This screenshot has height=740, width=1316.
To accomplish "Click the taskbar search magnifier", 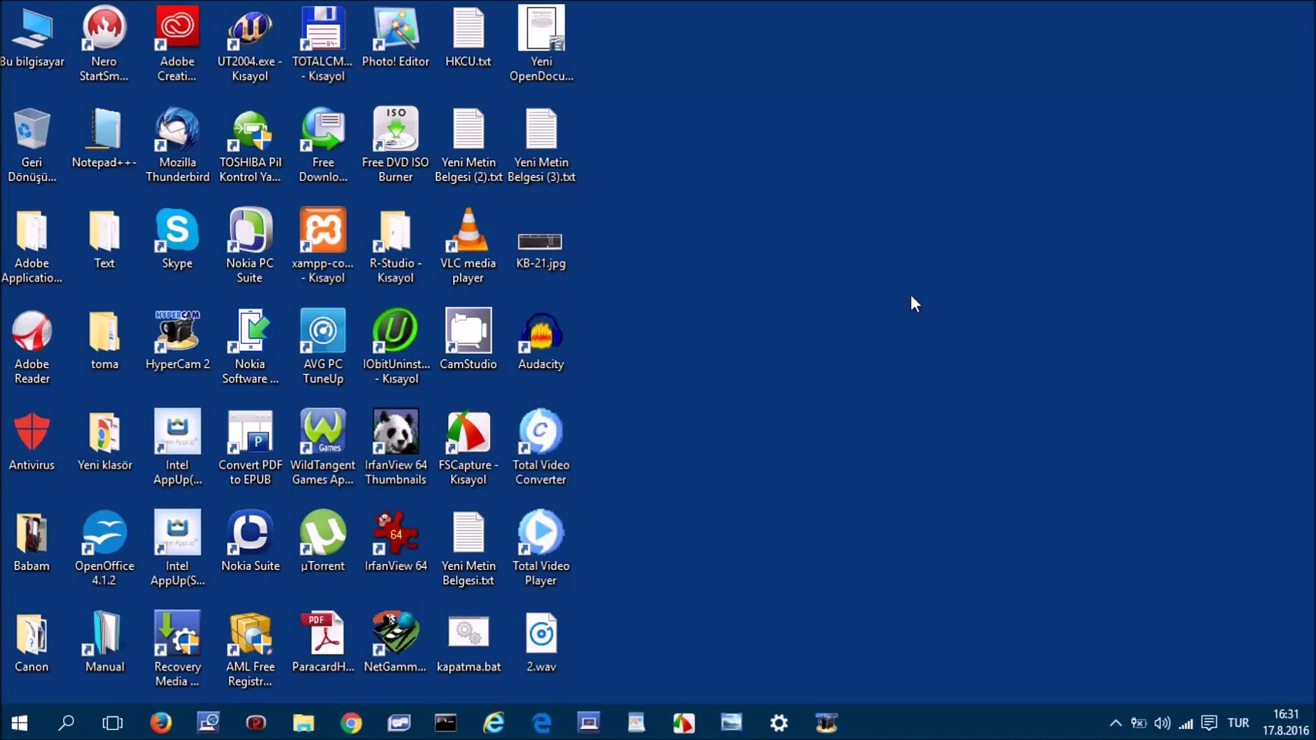I will [66, 723].
